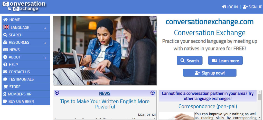Click the scrollbar down arrow in exchanges panel

click(x=259, y=117)
